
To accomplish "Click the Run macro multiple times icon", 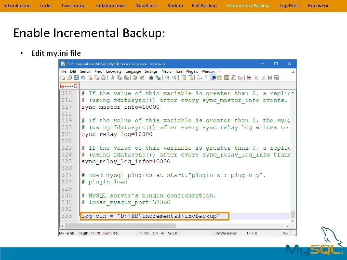I will tap(270, 78).
